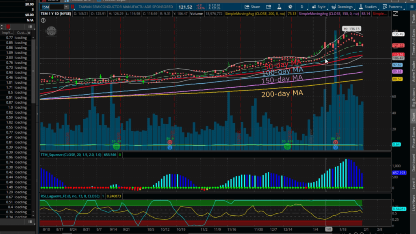Click the watchlist vertical scrollbar
Image resolution: width=416 pixels, height=234 pixels.
click(x=33, y=70)
